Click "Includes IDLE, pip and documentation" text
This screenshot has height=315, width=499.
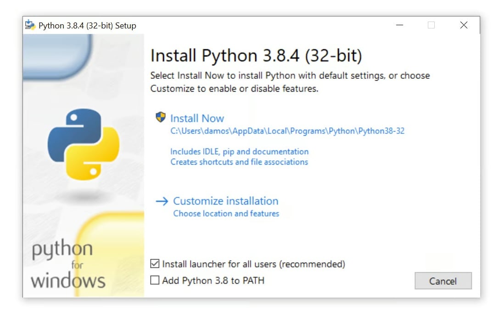click(239, 152)
